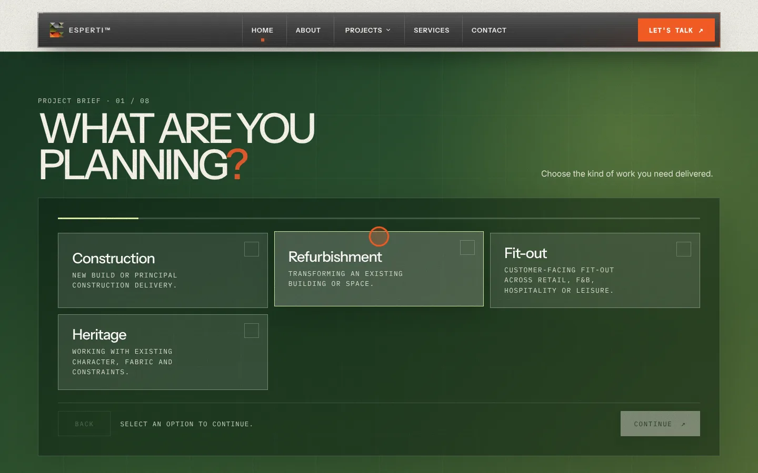Click the Let's Talk button
758x473 pixels.
click(x=676, y=30)
